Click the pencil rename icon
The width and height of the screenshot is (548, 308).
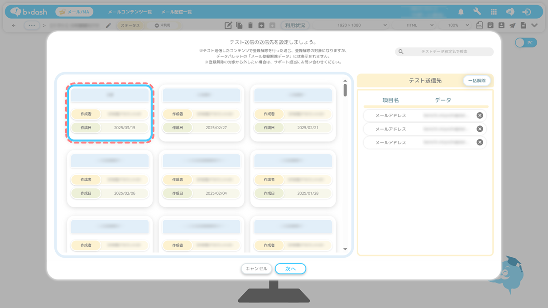point(108,25)
